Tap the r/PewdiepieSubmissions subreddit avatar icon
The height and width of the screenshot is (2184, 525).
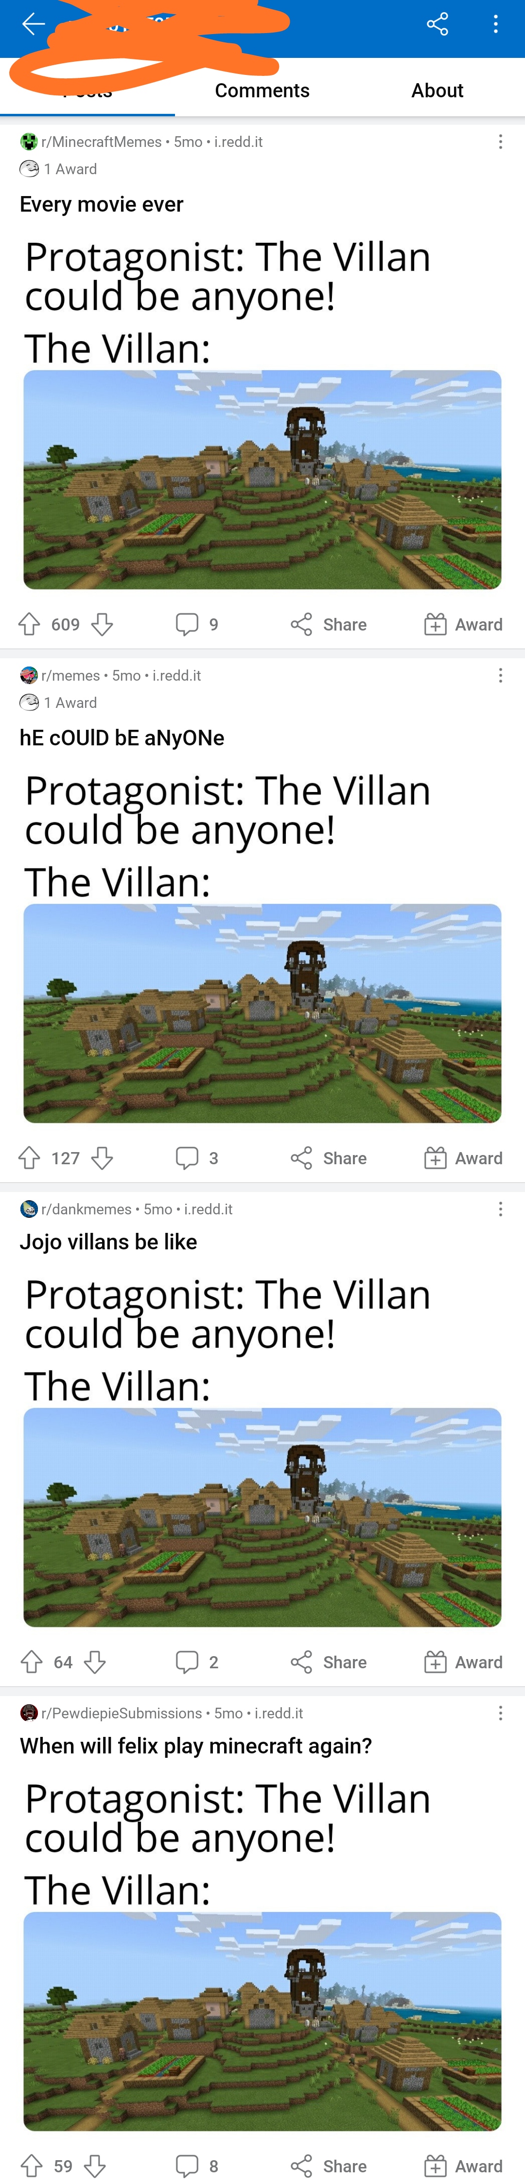tap(29, 1713)
